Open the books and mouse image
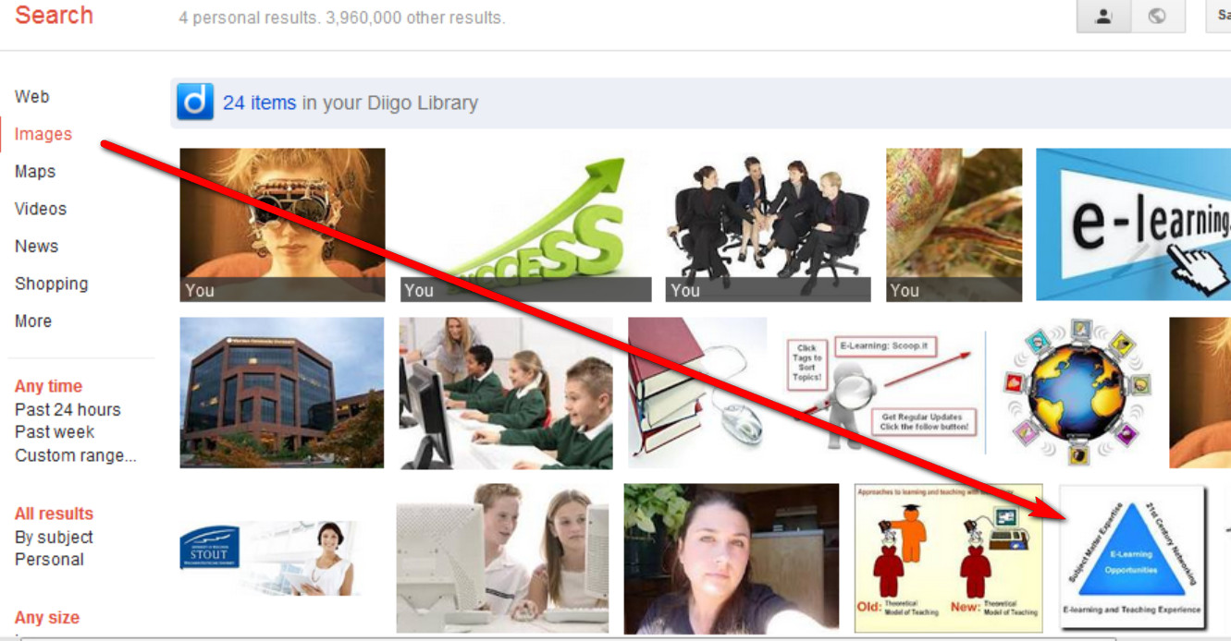The image size is (1231, 641). 697,393
